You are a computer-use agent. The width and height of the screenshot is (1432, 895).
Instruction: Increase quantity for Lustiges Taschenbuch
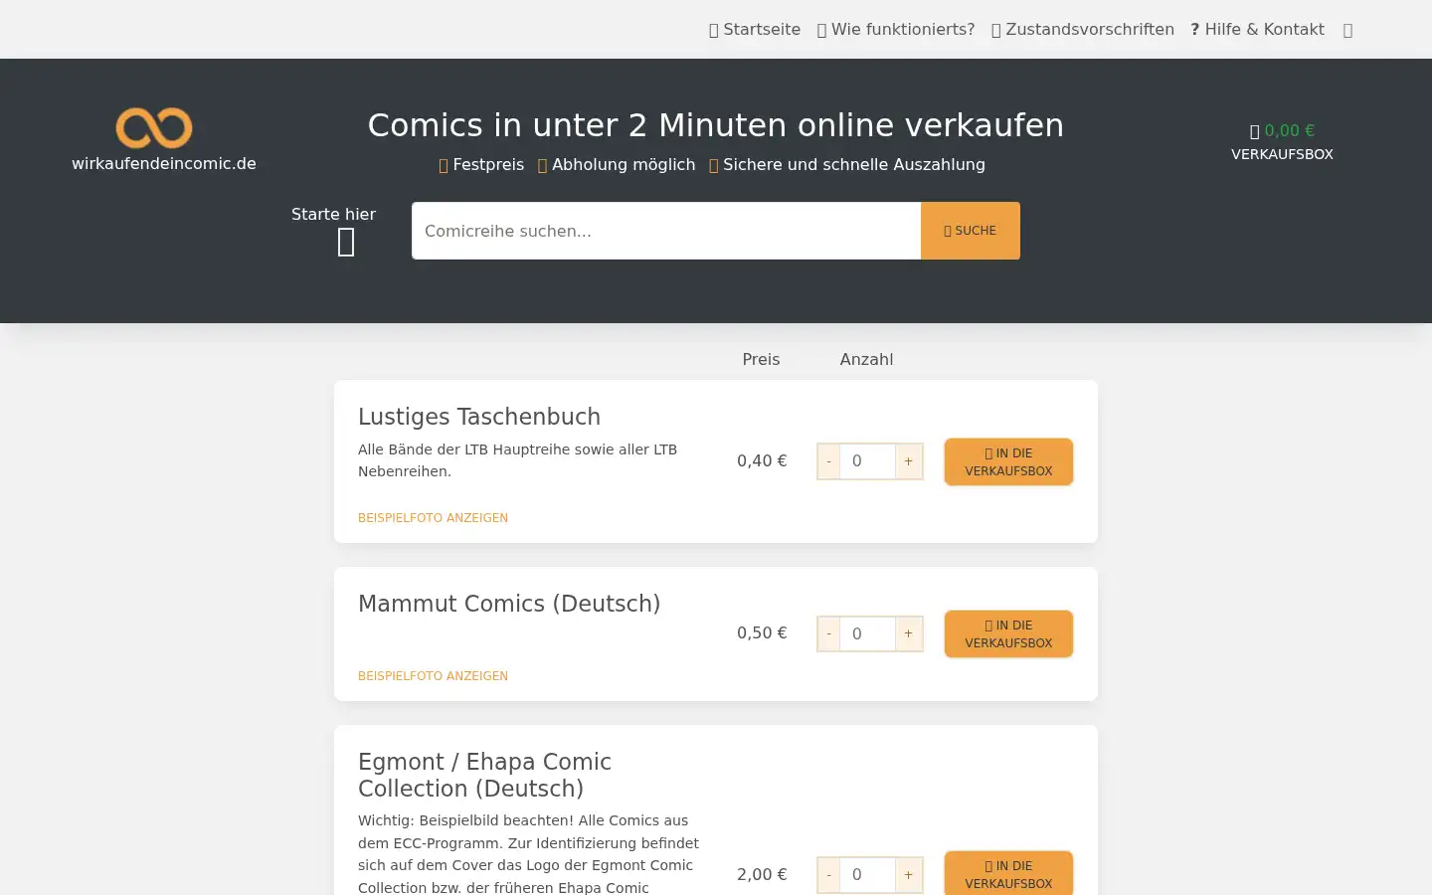[909, 461]
